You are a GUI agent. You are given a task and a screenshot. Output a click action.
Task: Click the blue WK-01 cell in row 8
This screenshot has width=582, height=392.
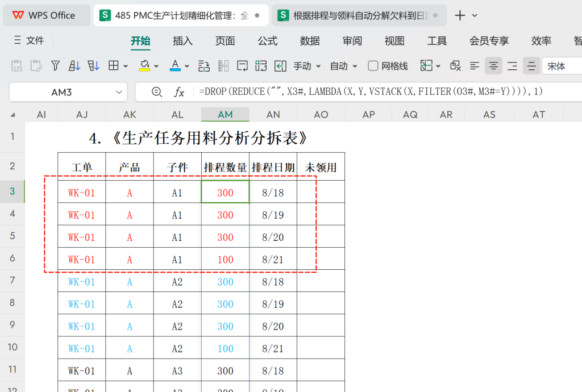82,304
